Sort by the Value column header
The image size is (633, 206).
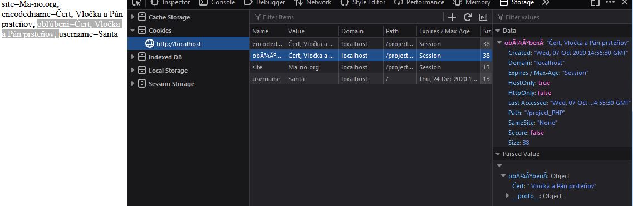312,31
